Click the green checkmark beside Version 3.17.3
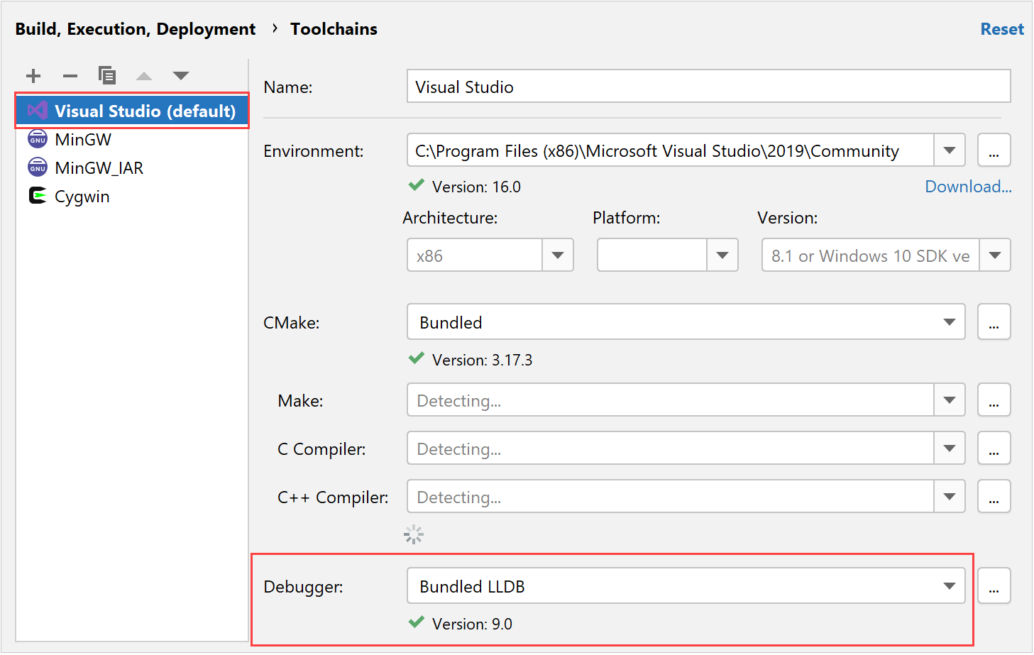The height and width of the screenshot is (655, 1034). 417,358
